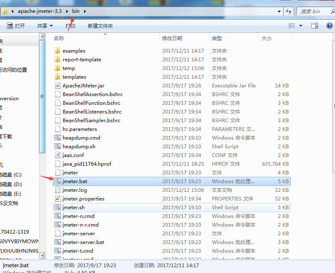
Task: Click the report-template folder icon
Action: pyautogui.click(x=57, y=59)
